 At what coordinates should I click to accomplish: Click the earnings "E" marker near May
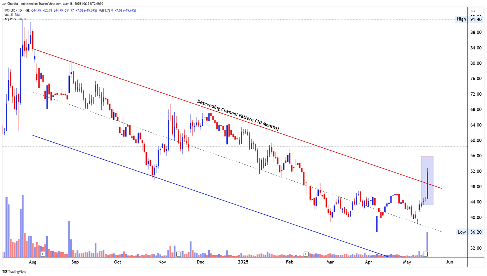[x=425, y=254]
